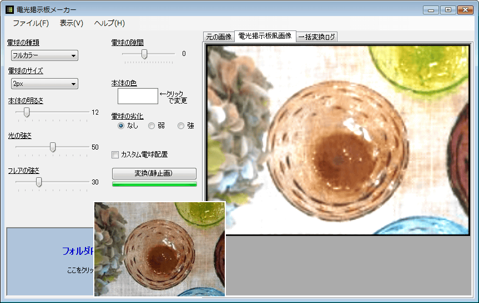Click the 電球の隙間 slider handle
Image resolution: width=479 pixels, height=303 pixels.
(144, 54)
